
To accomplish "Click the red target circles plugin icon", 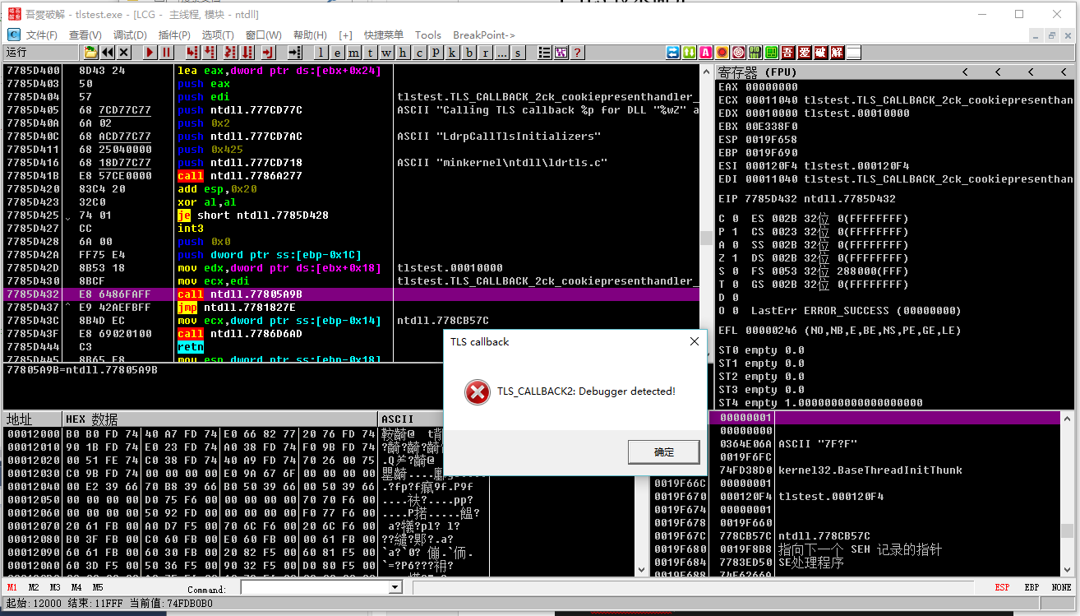I will pos(738,52).
